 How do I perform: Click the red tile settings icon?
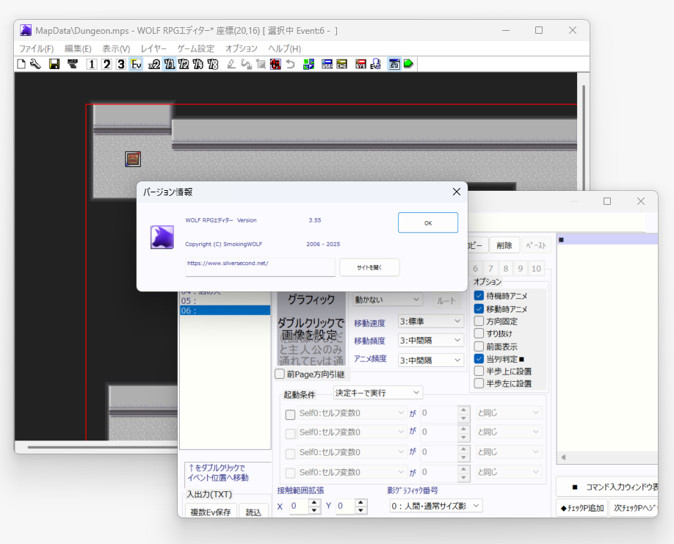tap(275, 65)
